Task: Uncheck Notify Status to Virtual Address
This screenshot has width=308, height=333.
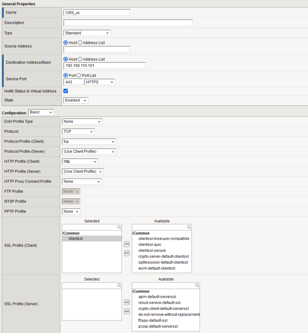Action: pos(65,91)
